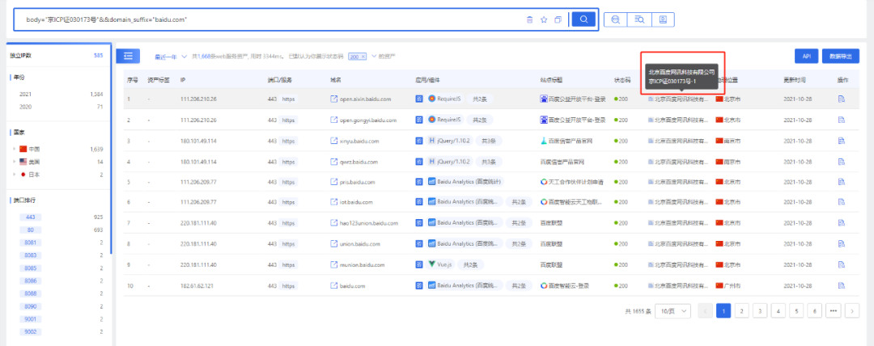Open detail action icon for pris.baidu.com row
Image resolution: width=874 pixels, height=346 pixels.
click(x=842, y=182)
